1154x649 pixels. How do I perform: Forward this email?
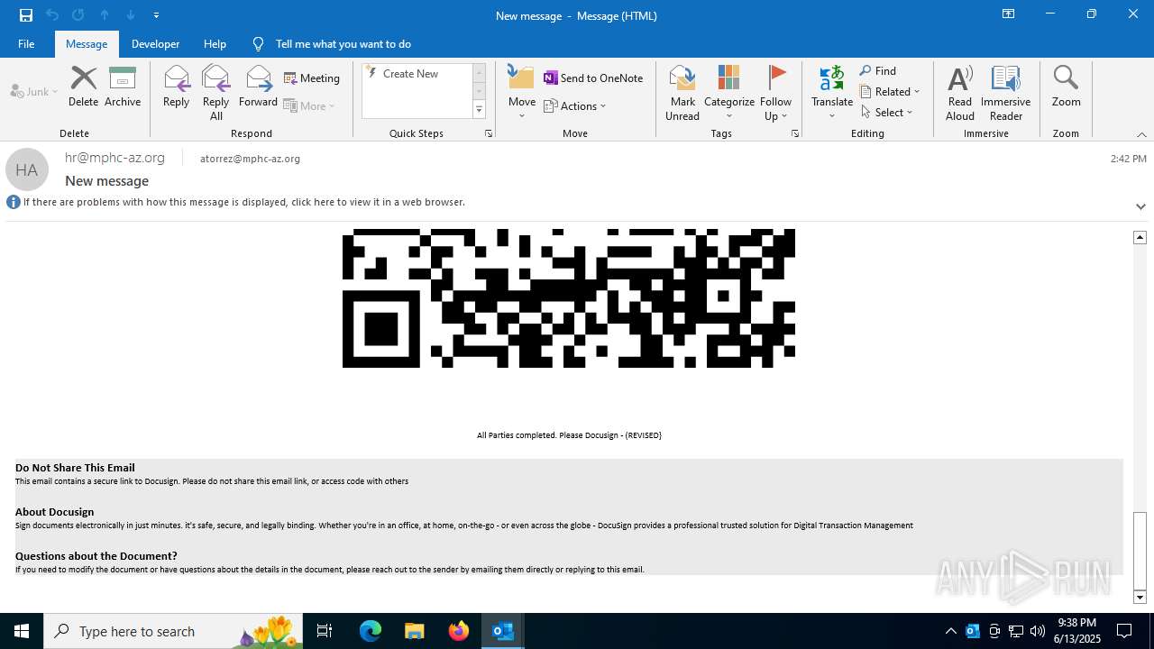(259, 87)
